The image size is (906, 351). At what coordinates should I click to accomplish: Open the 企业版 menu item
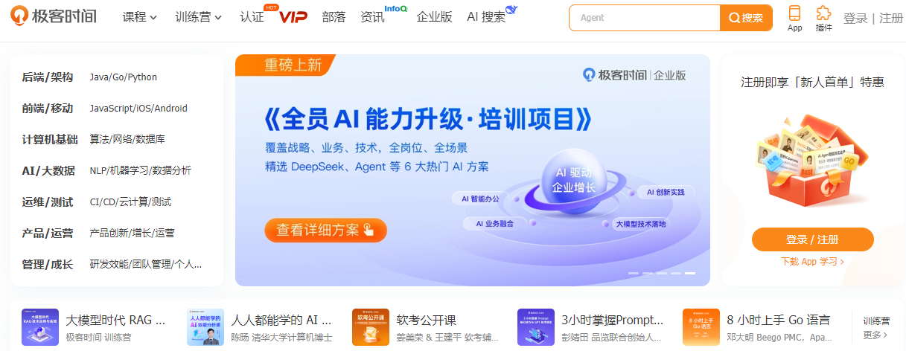(435, 17)
